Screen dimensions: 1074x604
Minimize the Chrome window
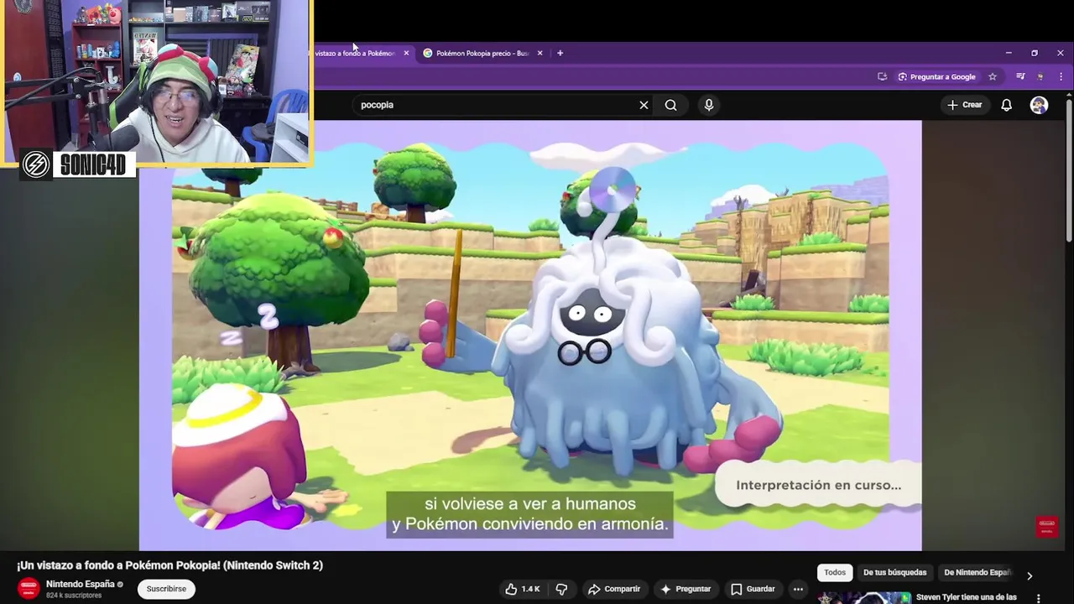tap(1009, 53)
